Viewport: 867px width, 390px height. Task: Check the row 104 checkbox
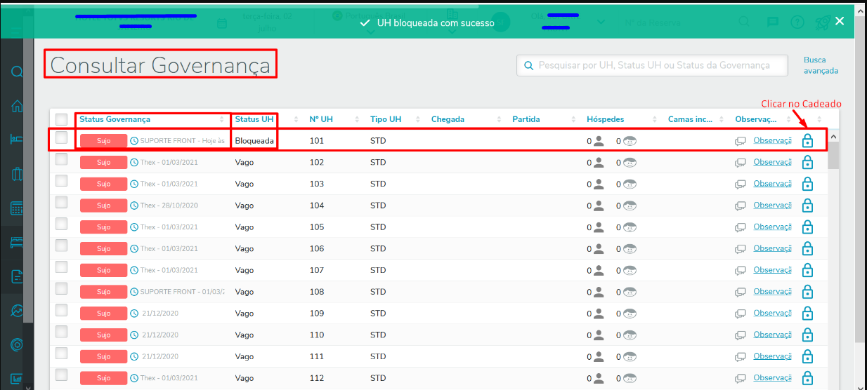click(x=61, y=202)
